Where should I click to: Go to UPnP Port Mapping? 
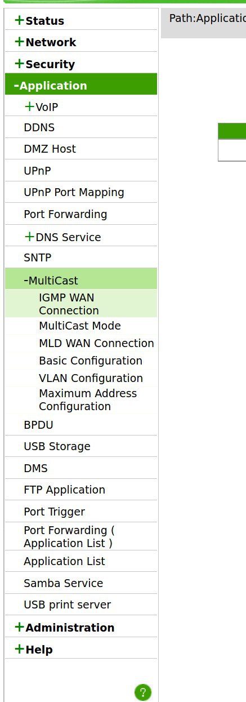[x=74, y=192]
